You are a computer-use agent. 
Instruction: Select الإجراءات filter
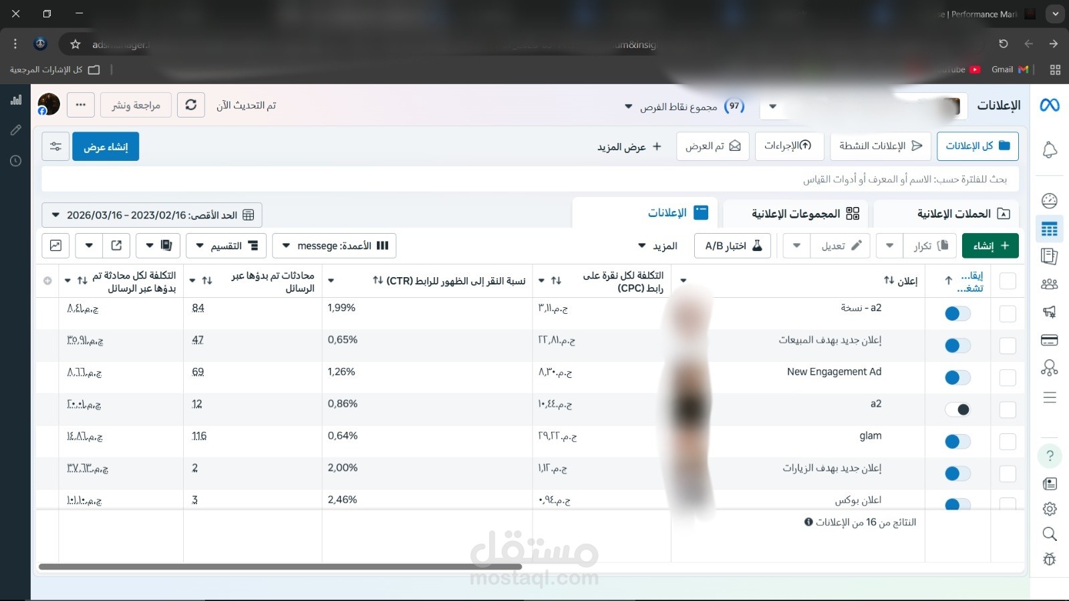[x=789, y=146]
